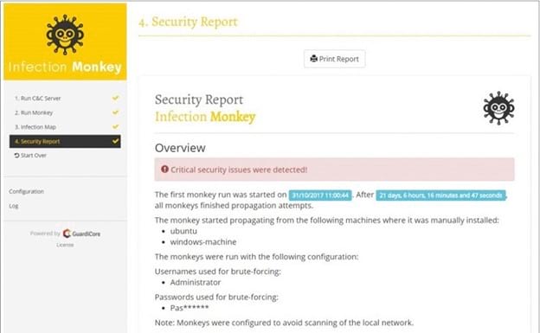This screenshot has width=540, height=333.
Task: Click the checkmark on Security Report item
Action: click(115, 141)
